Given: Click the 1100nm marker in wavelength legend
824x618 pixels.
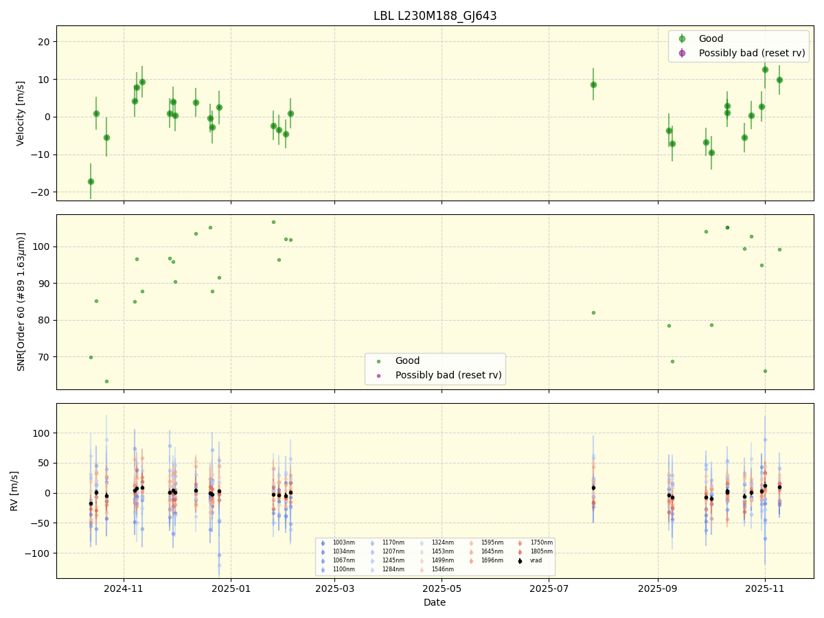Looking at the screenshot, I should [x=323, y=570].
